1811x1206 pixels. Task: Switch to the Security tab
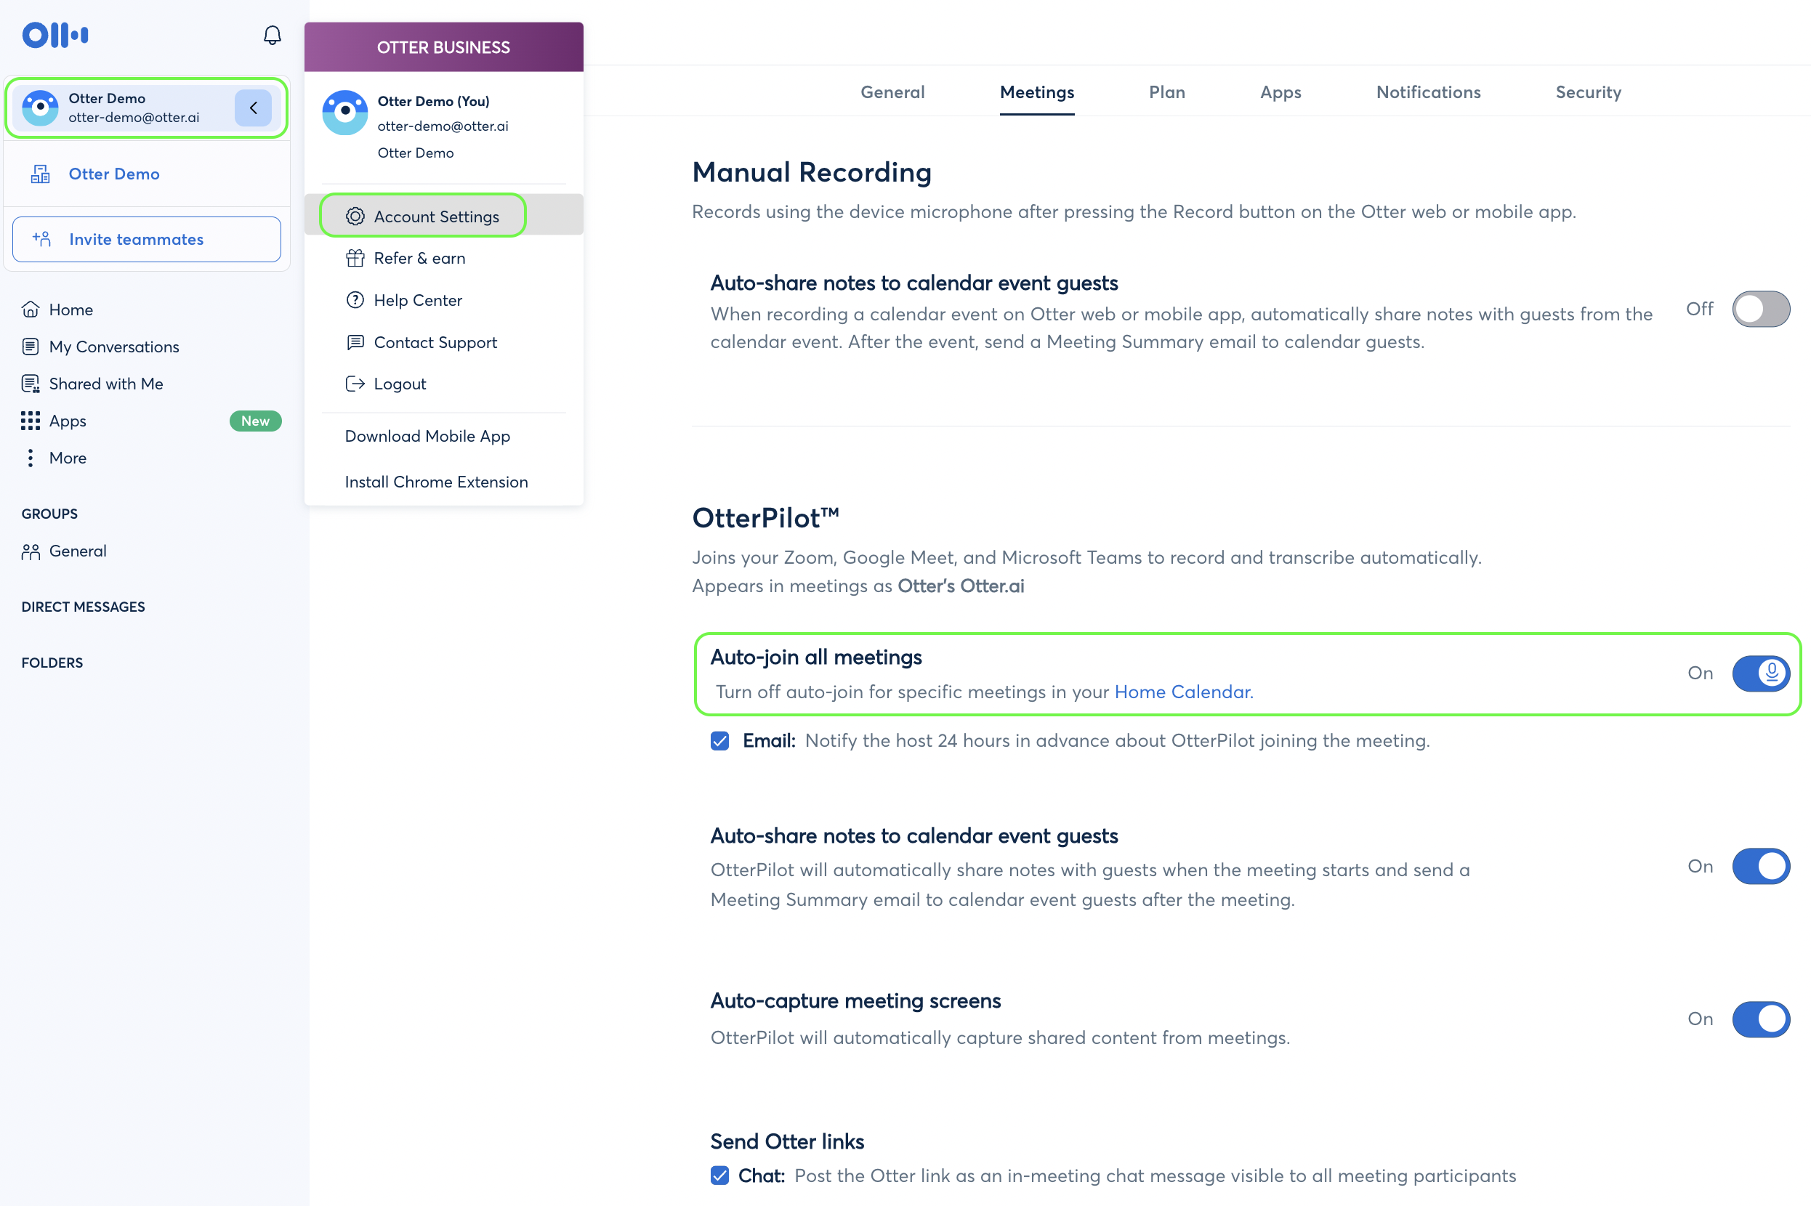point(1588,92)
